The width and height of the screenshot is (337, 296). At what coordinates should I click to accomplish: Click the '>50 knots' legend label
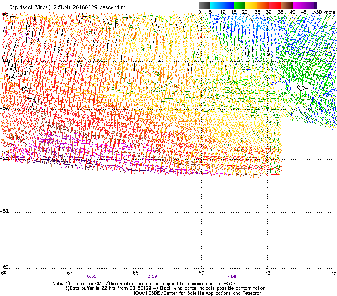324,12
